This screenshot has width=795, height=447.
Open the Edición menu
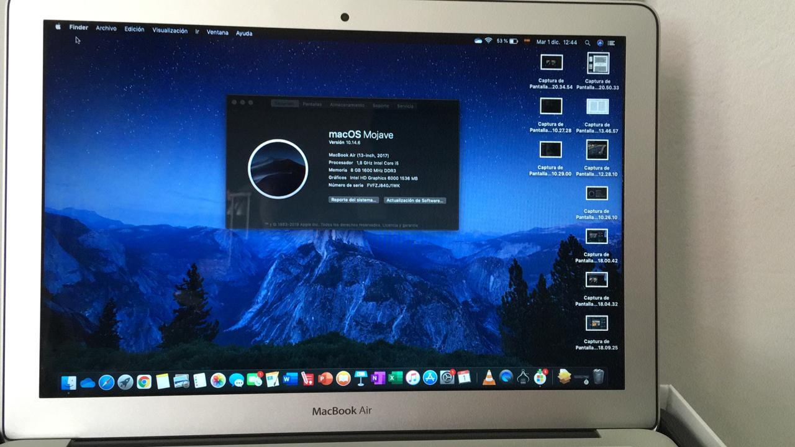click(134, 29)
